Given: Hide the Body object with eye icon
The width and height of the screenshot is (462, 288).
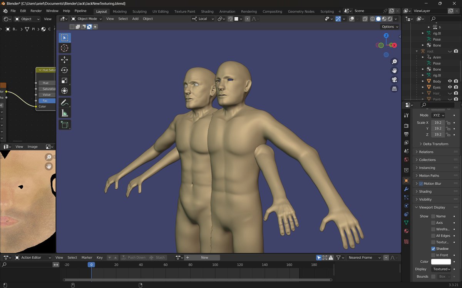Looking at the screenshot, I should point(450,81).
